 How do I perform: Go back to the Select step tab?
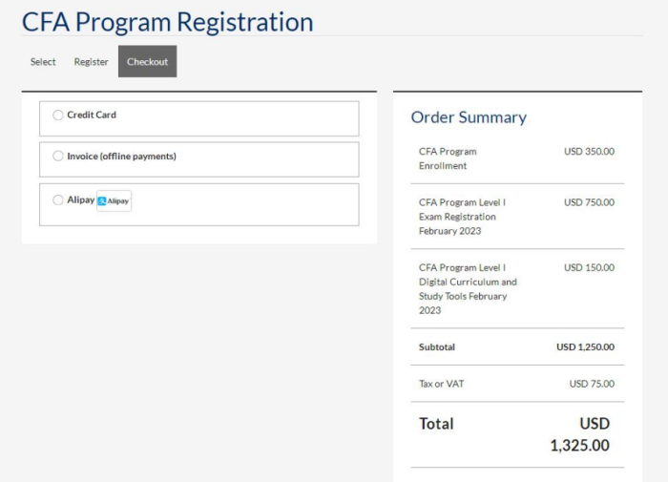[43, 62]
